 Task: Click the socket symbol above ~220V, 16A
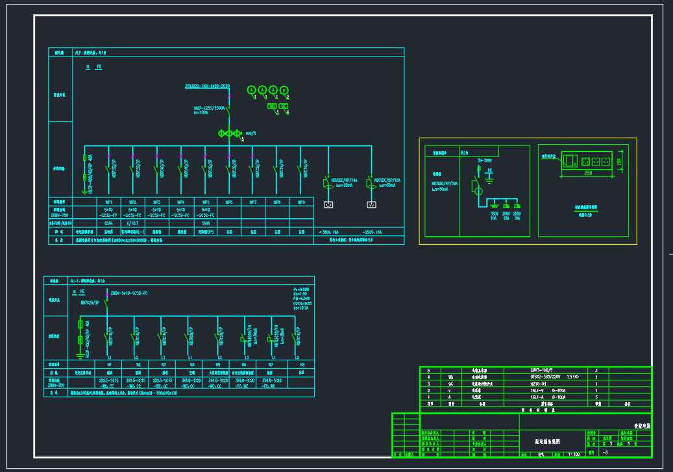tap(372, 205)
